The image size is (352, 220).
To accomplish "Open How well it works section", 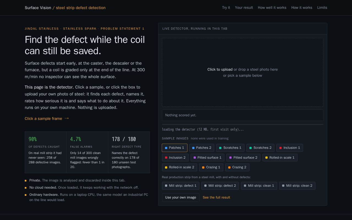I will tap(272, 8).
